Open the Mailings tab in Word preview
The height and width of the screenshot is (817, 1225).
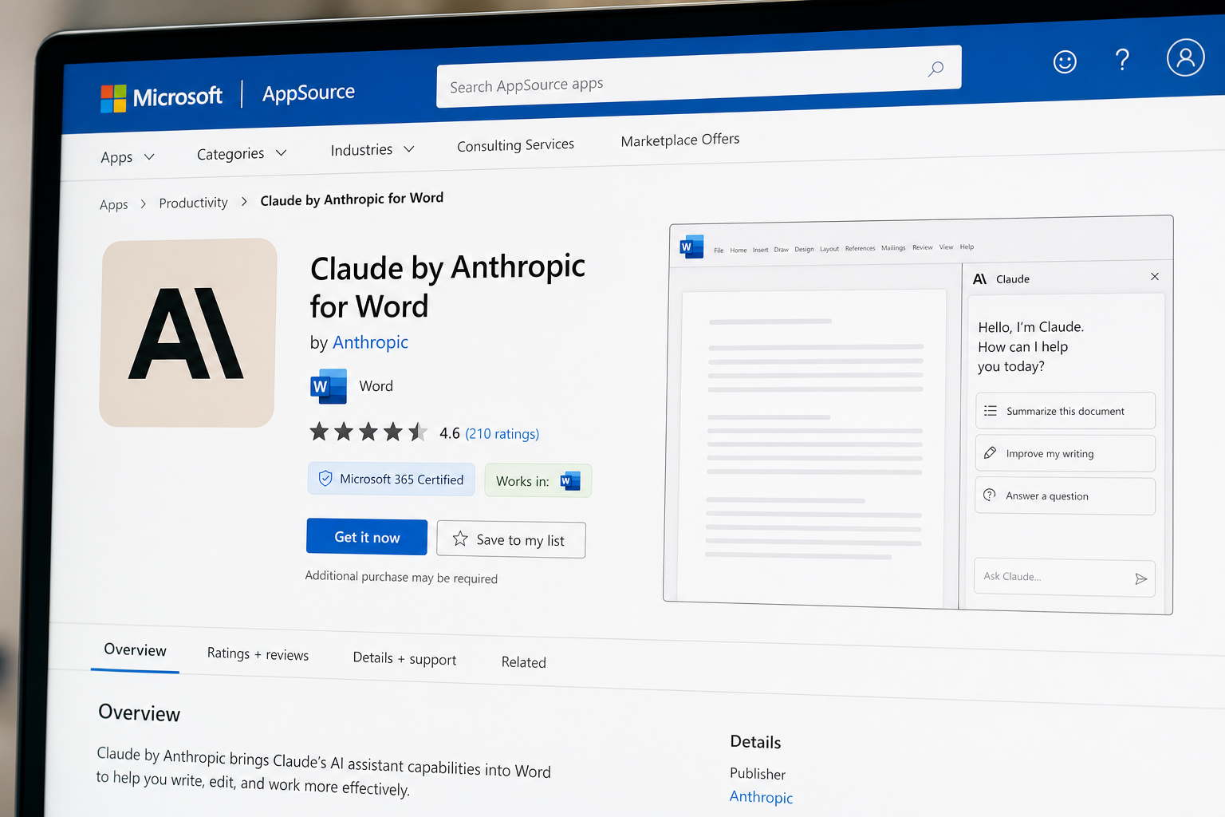click(893, 248)
